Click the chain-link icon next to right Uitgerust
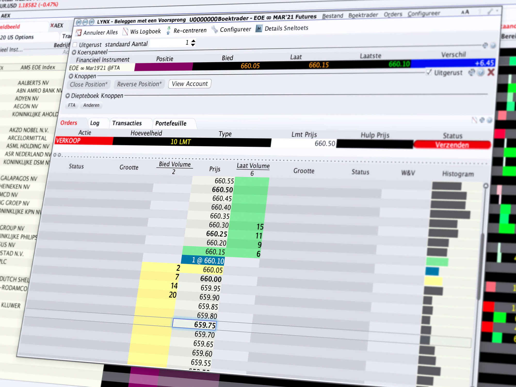This screenshot has height=387, width=516. [x=472, y=73]
